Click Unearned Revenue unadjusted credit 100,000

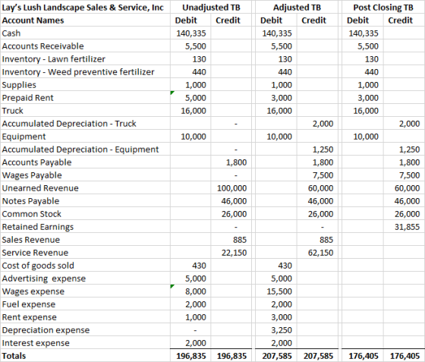[x=231, y=188]
